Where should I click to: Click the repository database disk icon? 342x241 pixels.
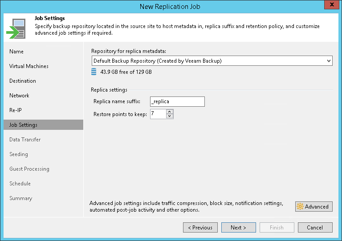click(x=94, y=72)
